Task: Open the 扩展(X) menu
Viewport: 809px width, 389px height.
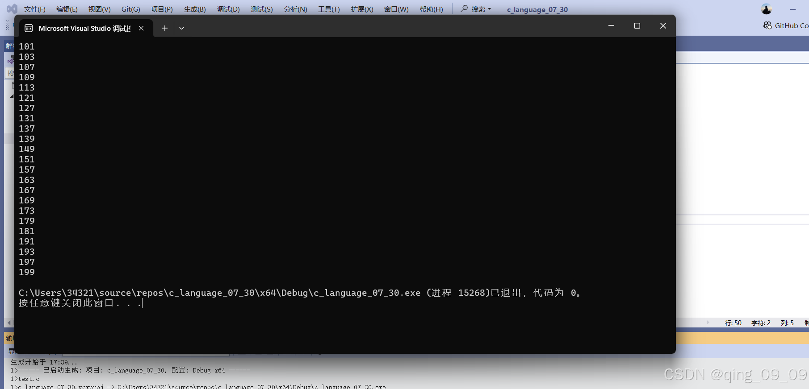Action: (362, 9)
